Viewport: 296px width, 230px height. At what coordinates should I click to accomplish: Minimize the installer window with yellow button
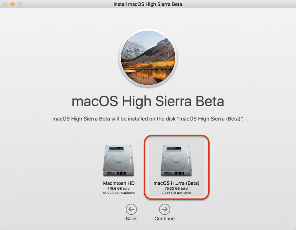tap(13, 4)
